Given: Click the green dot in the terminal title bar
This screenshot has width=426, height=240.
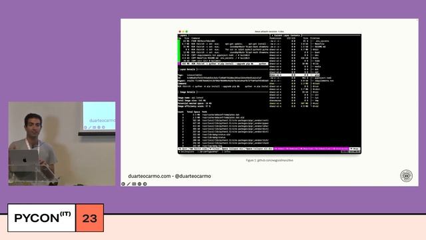Looking at the screenshot, I should (x=186, y=31).
